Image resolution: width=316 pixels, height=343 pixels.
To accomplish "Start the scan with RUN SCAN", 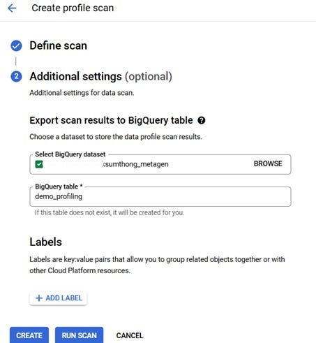I will (79, 335).
